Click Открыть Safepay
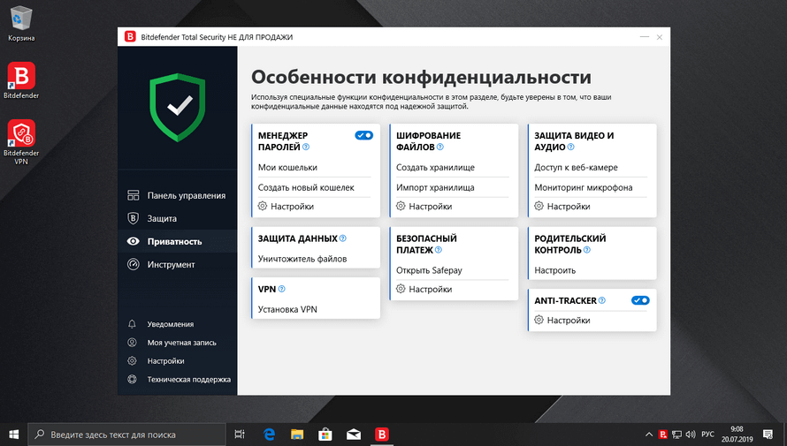This screenshot has height=446, width=787. click(x=429, y=270)
